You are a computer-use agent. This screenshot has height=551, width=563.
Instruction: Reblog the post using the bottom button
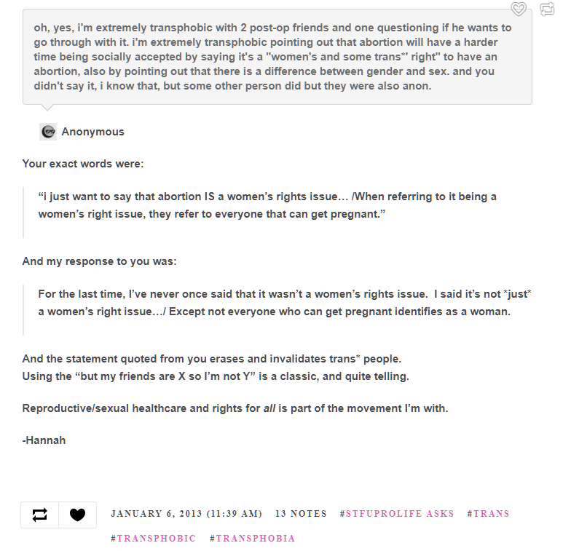click(x=39, y=515)
